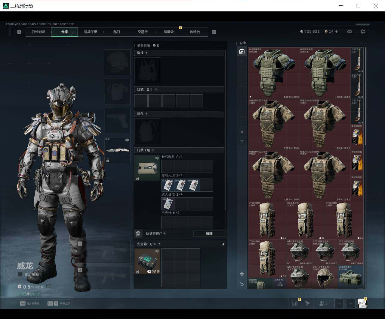
Task: Open the settings gear in top bar
Action: point(363,32)
